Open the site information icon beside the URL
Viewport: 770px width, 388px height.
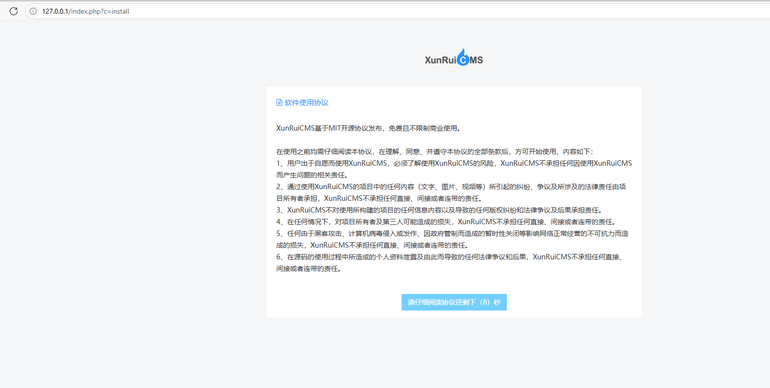[33, 11]
